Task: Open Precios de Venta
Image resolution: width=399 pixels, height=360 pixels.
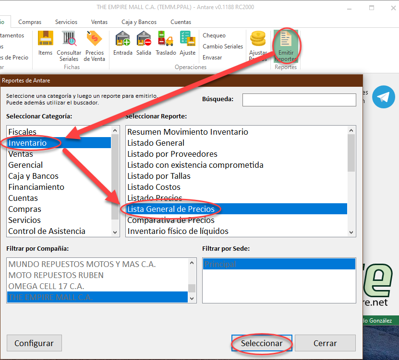Action: pyautogui.click(x=95, y=45)
